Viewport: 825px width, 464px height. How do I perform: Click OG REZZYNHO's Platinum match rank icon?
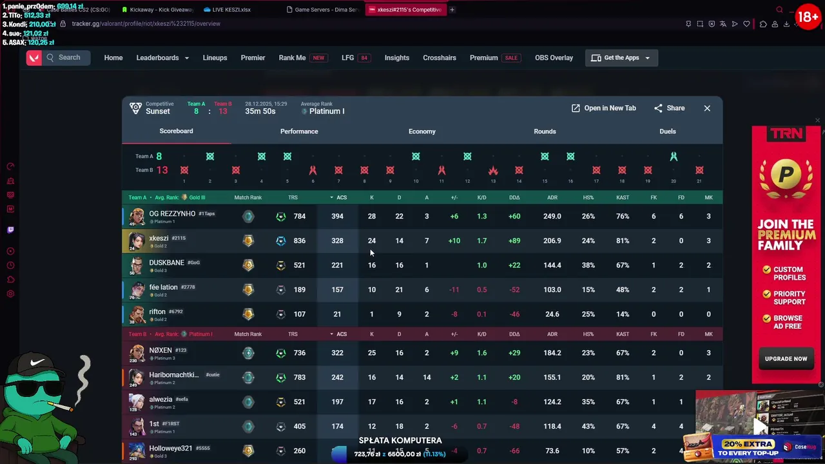pyautogui.click(x=248, y=217)
